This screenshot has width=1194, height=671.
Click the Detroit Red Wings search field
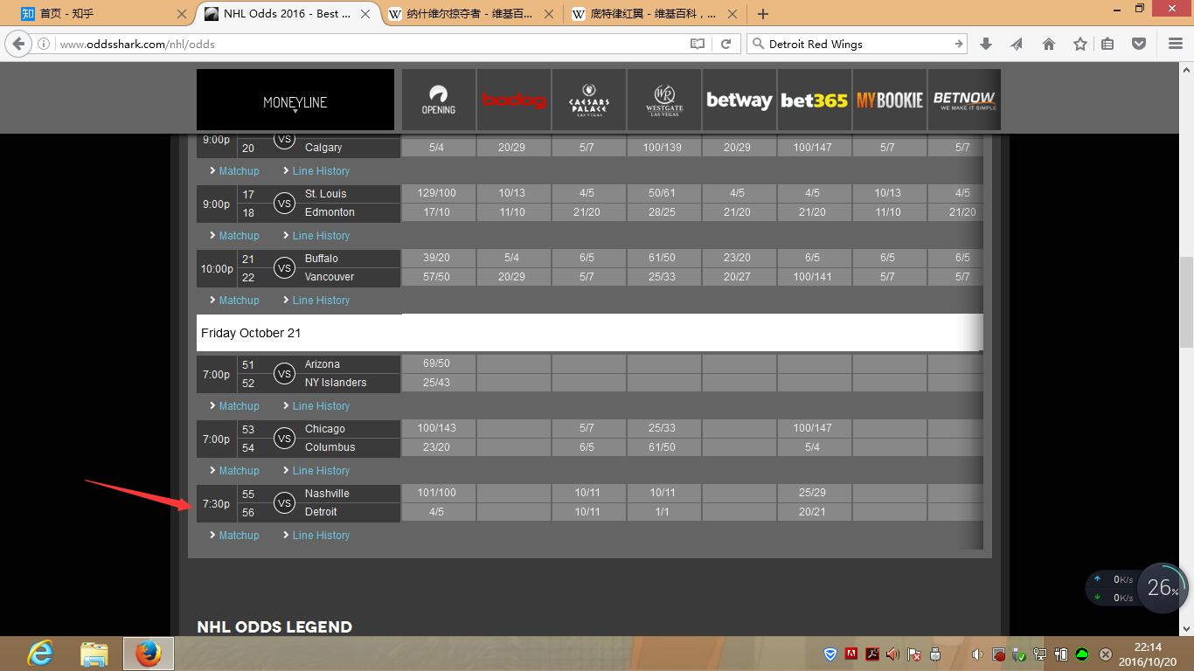852,44
